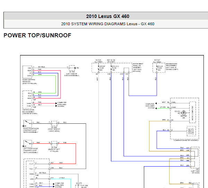Select the "POWER SUPPLY CIRCUIT" box label
Image resolution: width=208 pixels, height=188 pixels.
point(191,131)
